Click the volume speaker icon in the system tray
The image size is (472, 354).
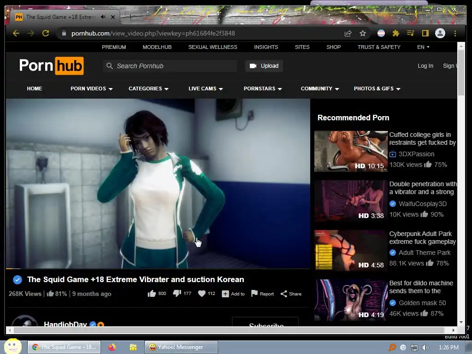pyautogui.click(x=425, y=348)
